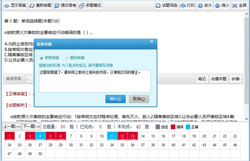Viewport: 250px width, 161px height.
Task: Select the 答案有错 radio button
Action: [41, 58]
